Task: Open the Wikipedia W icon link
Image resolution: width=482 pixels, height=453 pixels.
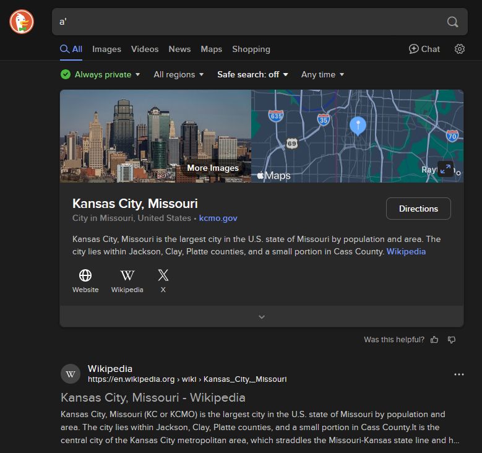Action: pyautogui.click(x=127, y=275)
